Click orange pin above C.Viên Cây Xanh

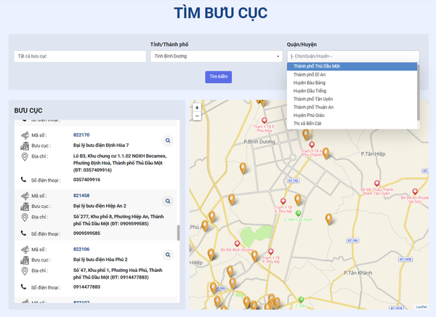coord(298,200)
